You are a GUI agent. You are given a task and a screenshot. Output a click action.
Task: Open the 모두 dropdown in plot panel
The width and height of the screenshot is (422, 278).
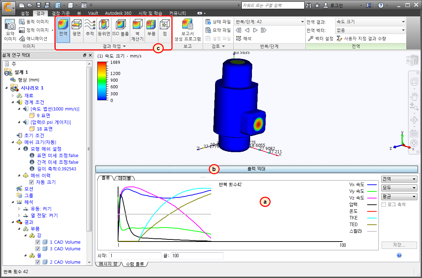(399, 188)
